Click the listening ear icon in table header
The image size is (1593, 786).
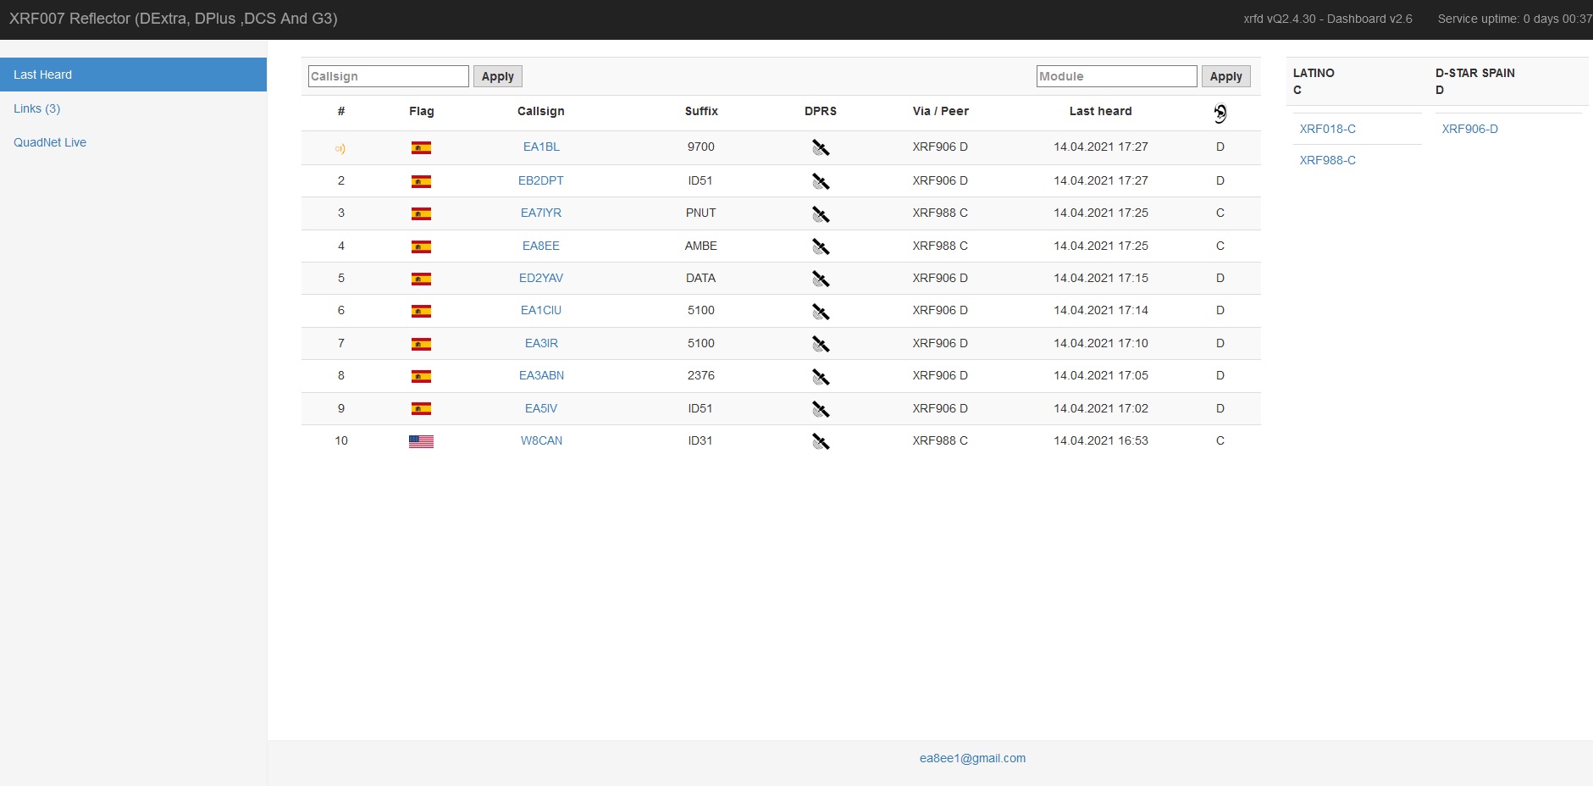(x=1220, y=113)
